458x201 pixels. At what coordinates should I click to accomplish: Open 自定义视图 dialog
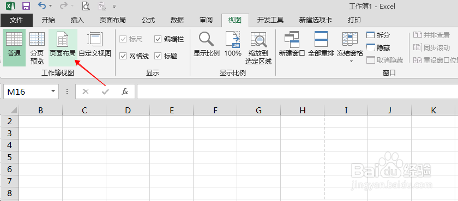[95, 45]
